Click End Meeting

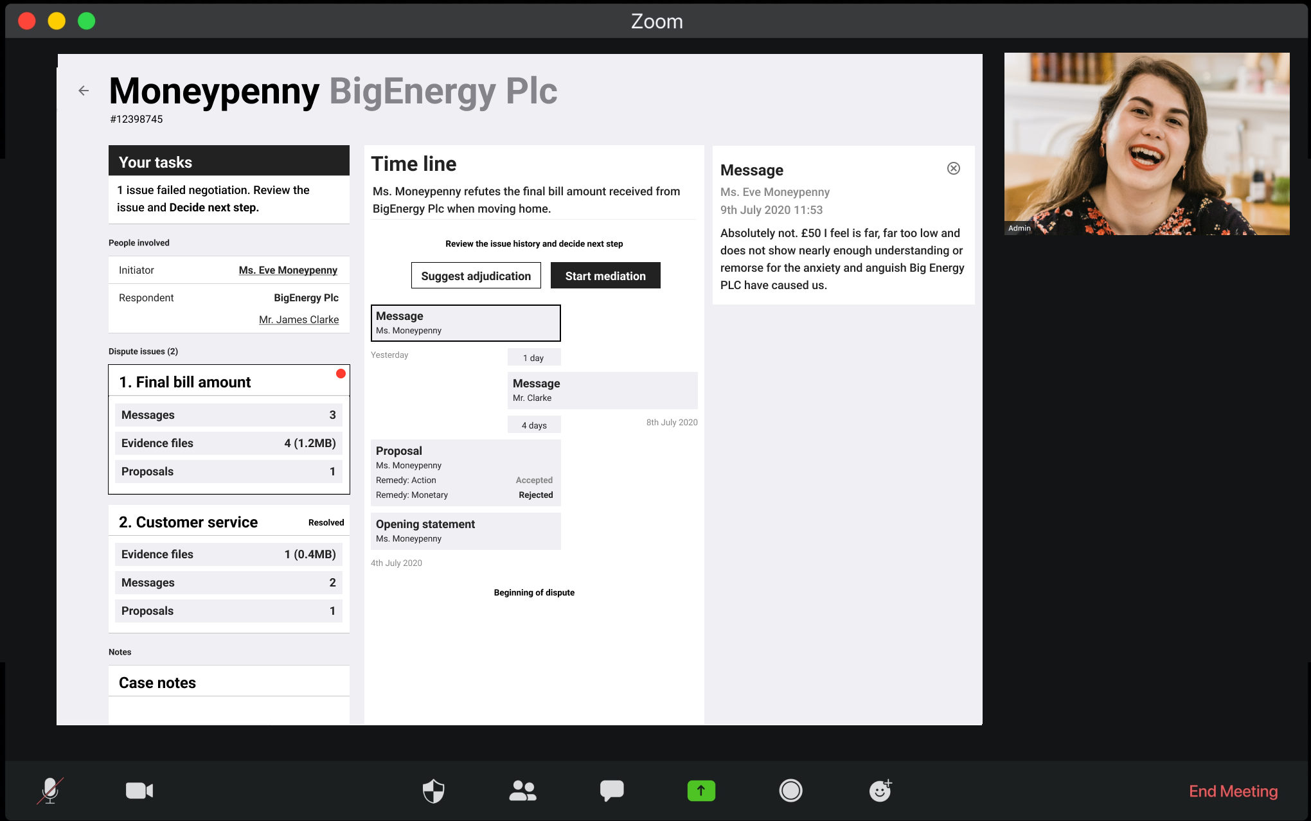1233,791
